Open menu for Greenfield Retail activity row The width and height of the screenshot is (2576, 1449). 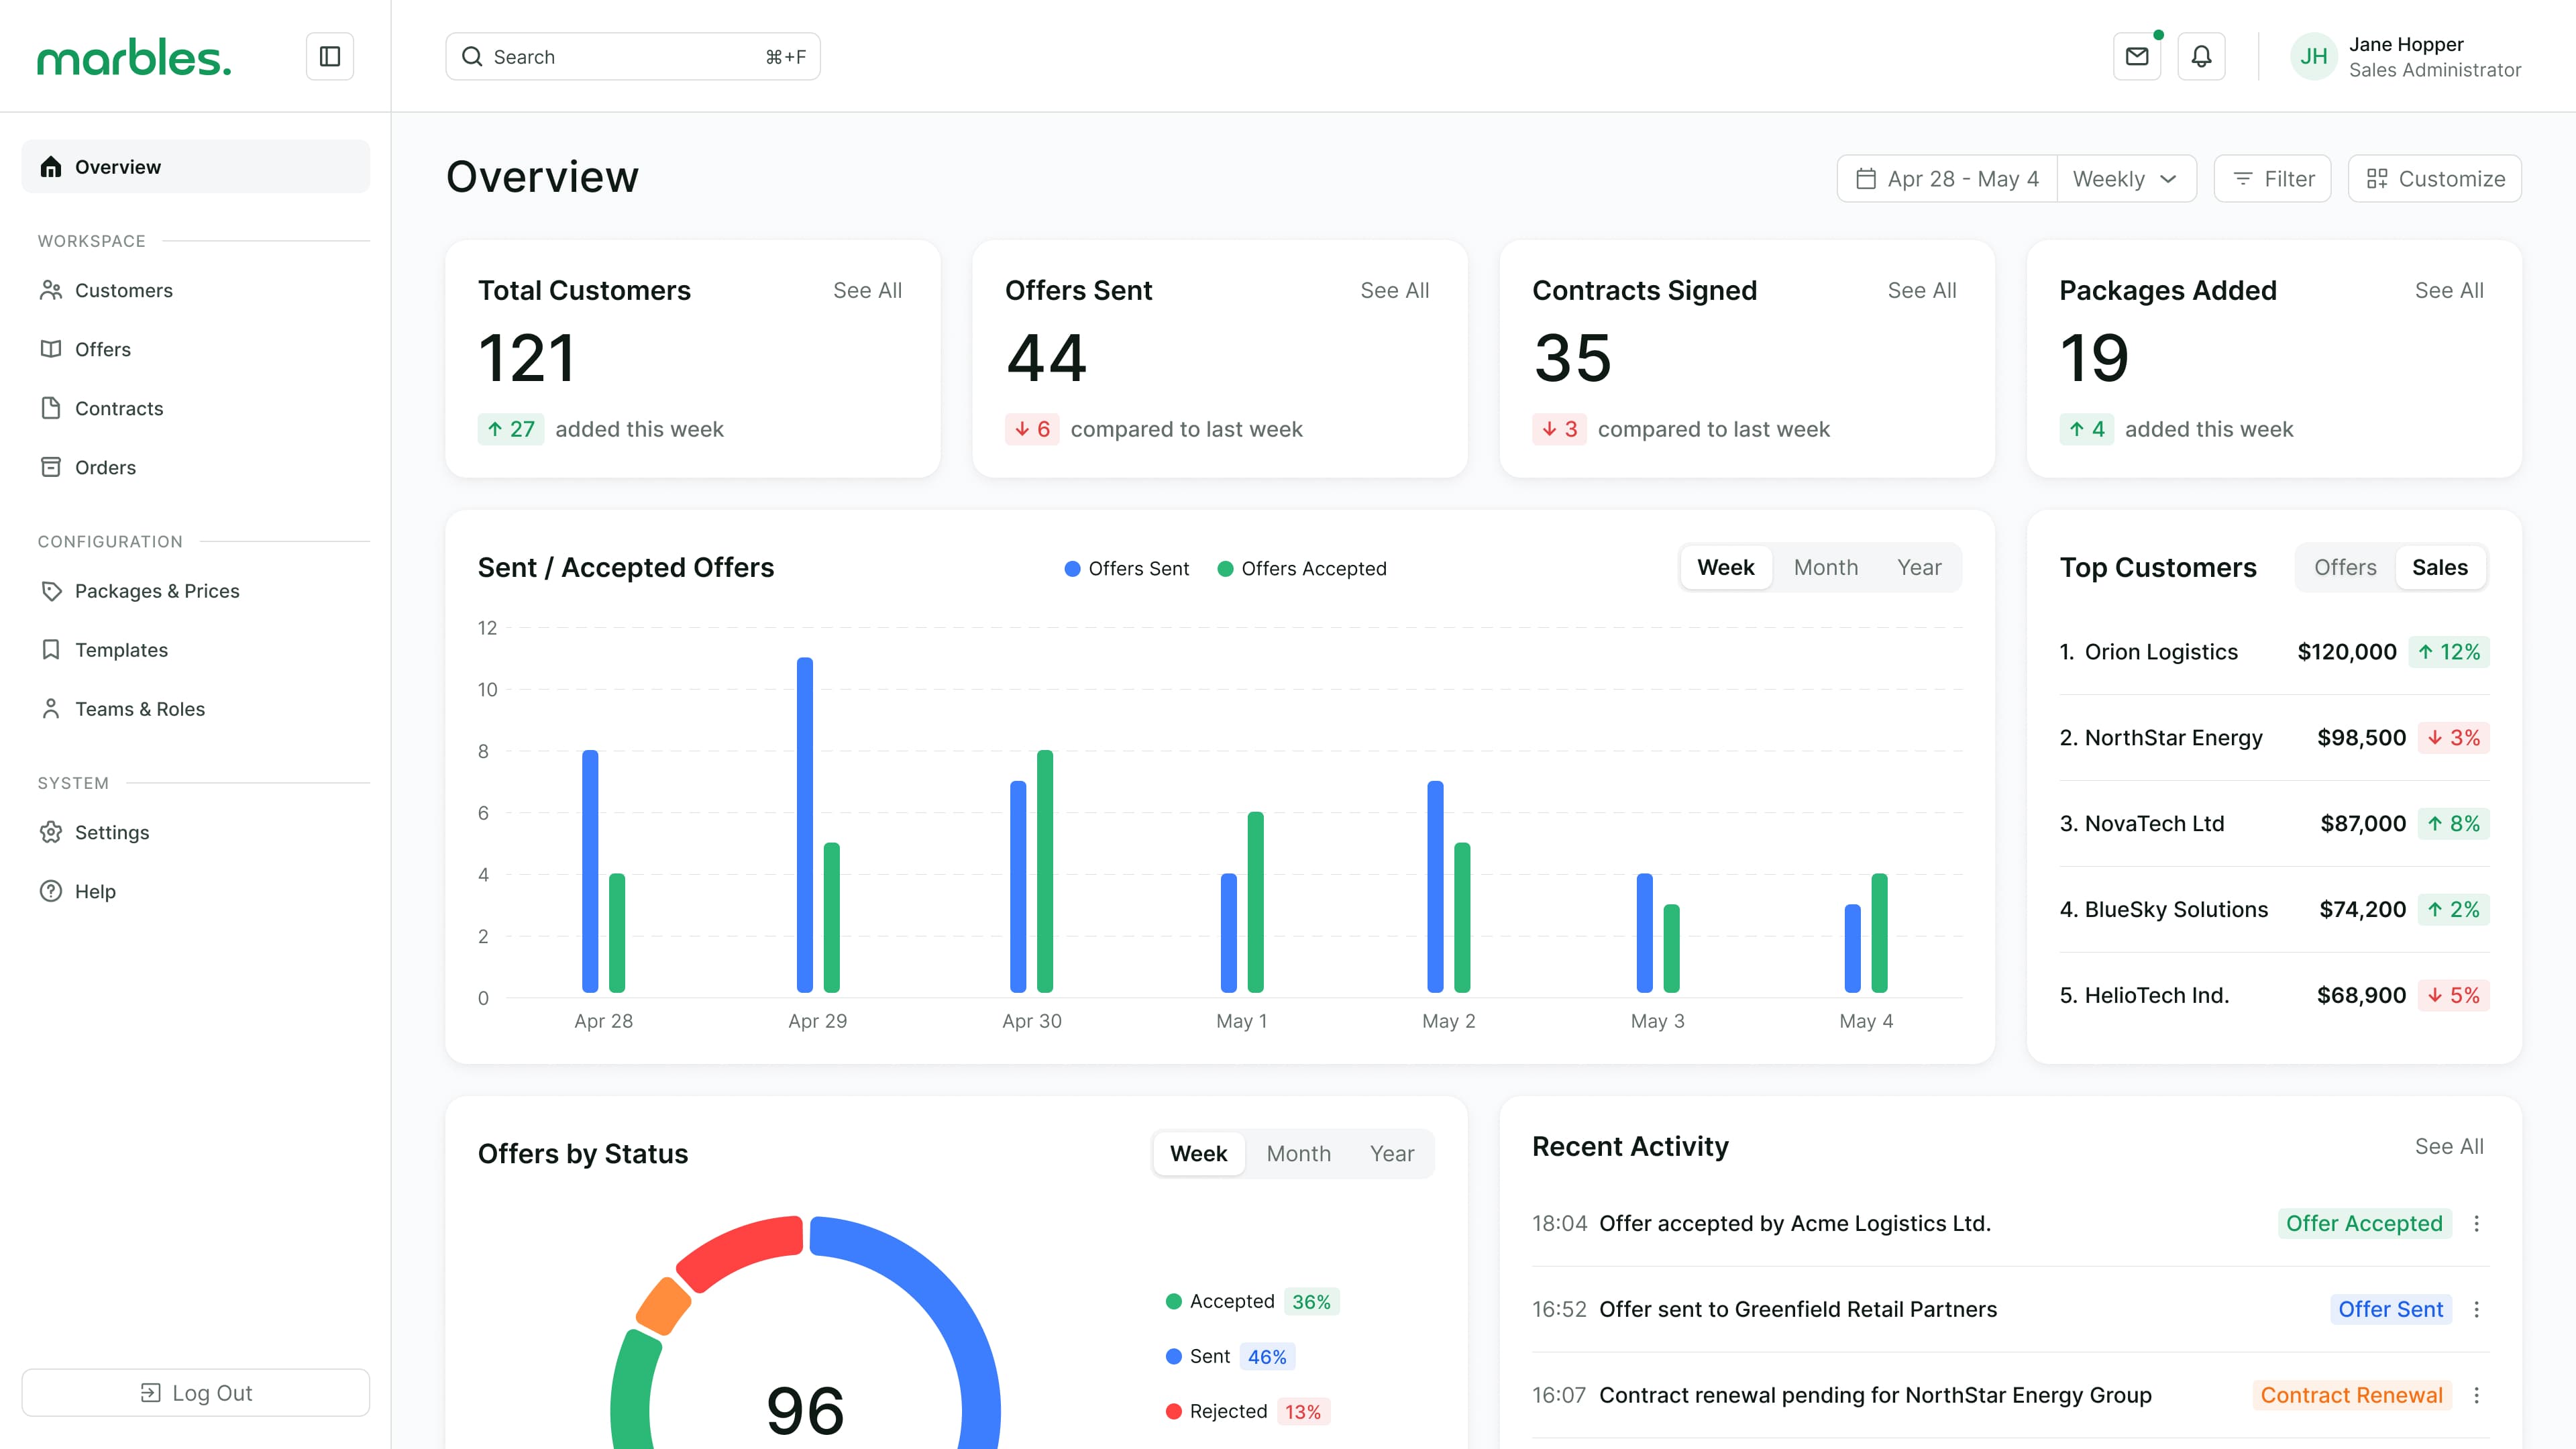click(2477, 1309)
